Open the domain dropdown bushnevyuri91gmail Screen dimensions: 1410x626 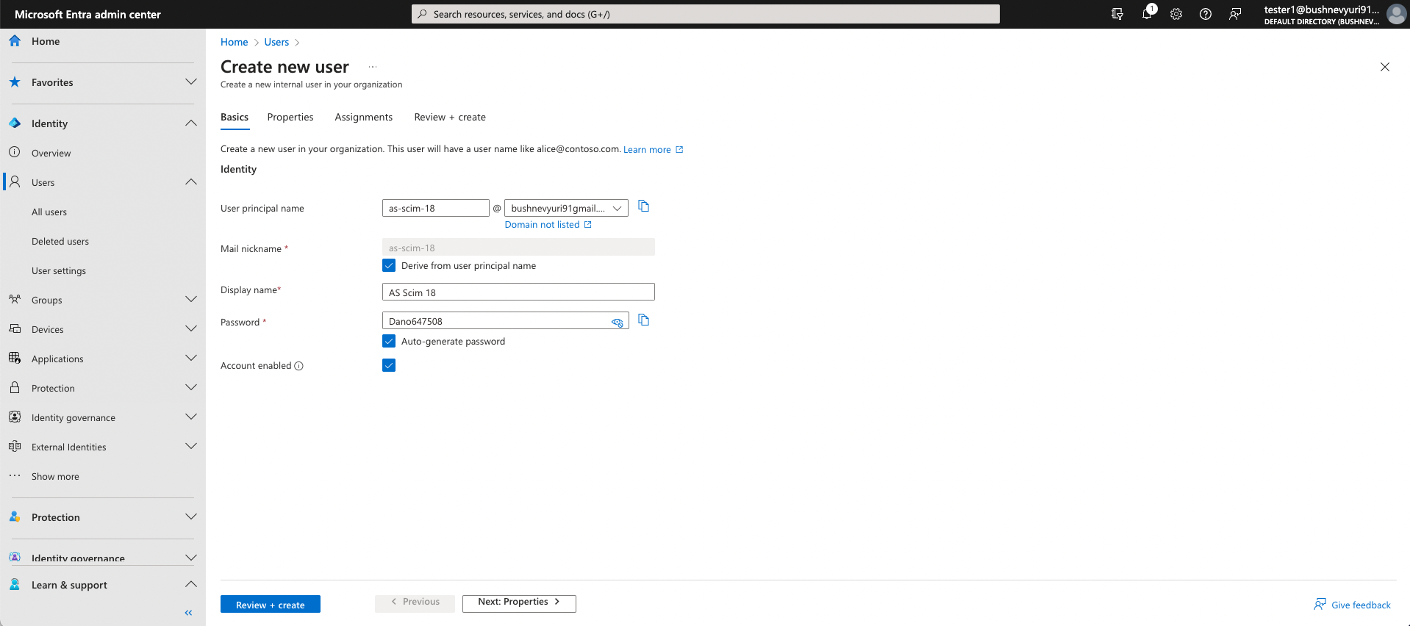566,208
